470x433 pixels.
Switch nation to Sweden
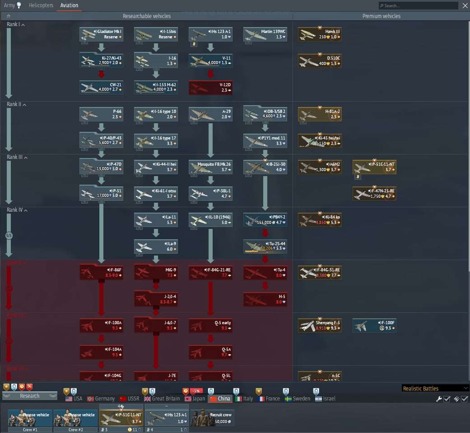(x=298, y=399)
